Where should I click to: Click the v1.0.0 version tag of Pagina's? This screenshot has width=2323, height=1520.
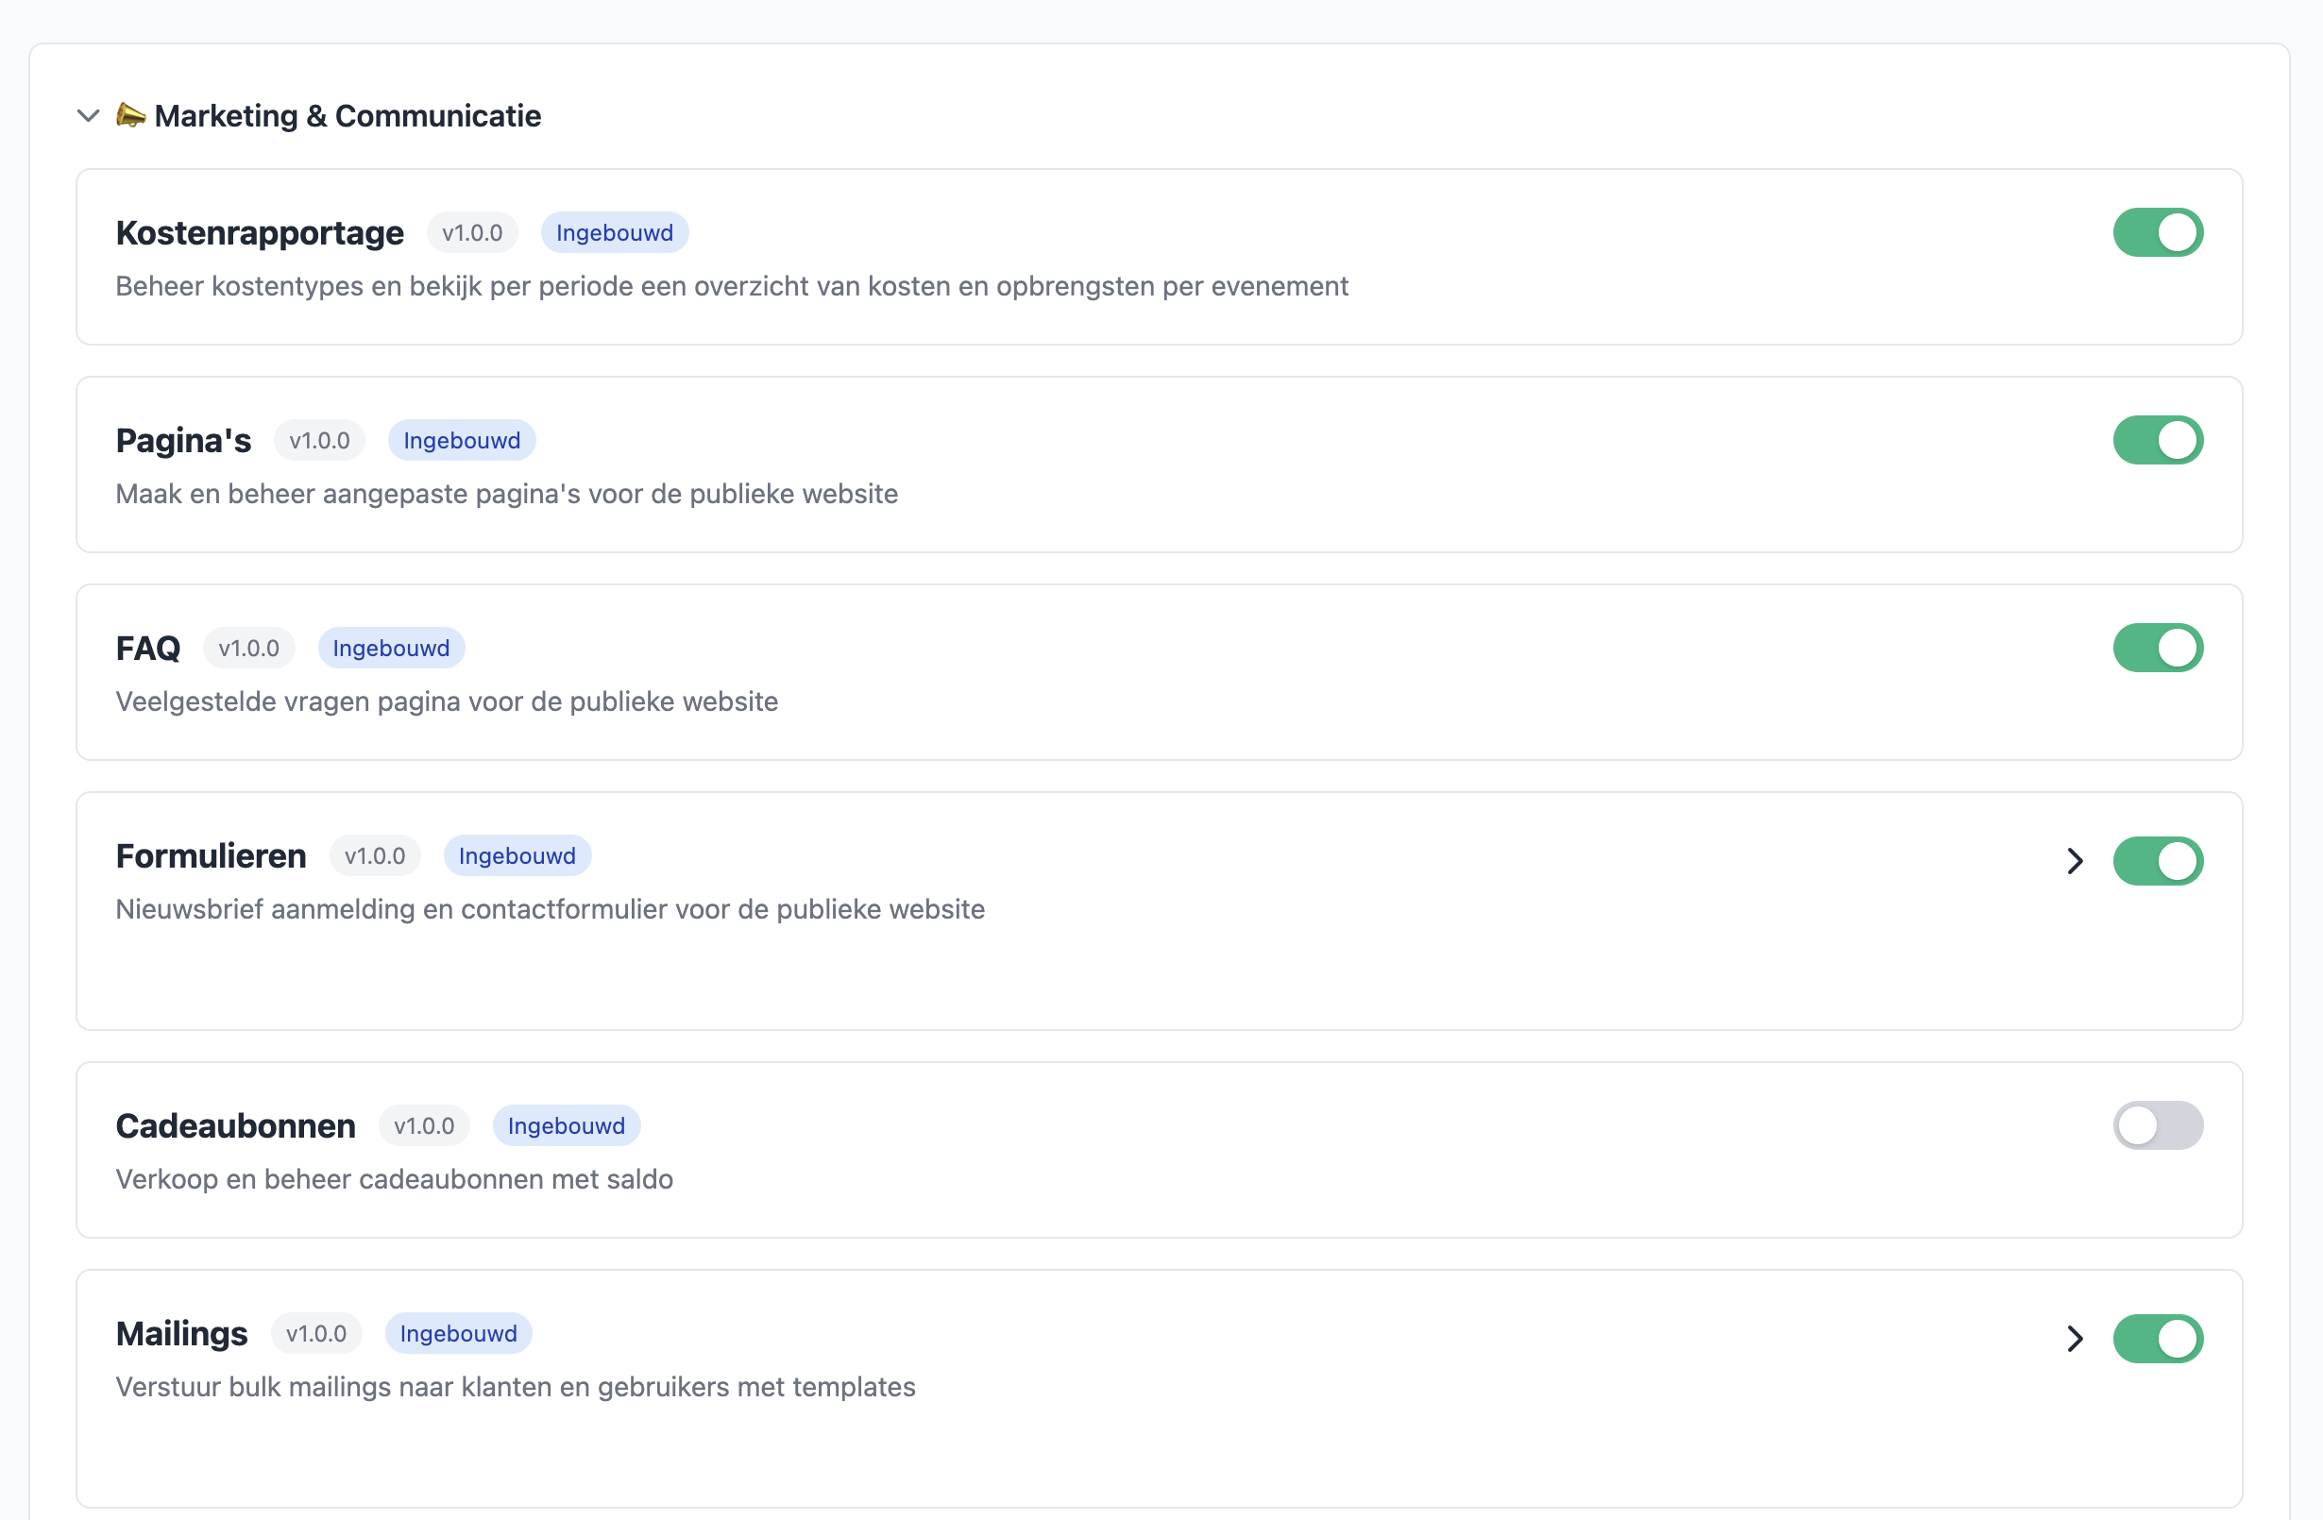pos(319,441)
